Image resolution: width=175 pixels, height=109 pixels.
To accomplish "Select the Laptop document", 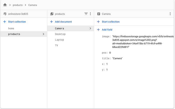I will tap(59, 40).
